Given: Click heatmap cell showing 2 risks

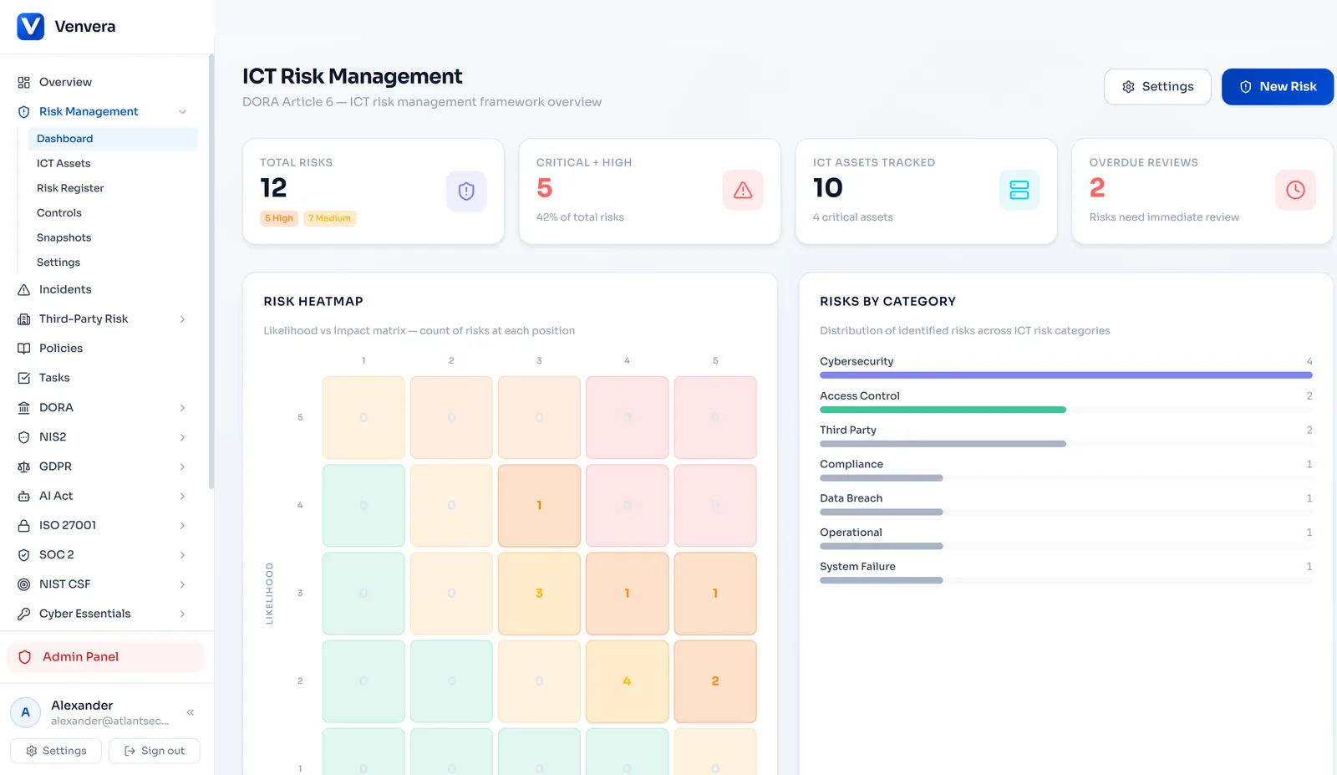Looking at the screenshot, I should [715, 681].
